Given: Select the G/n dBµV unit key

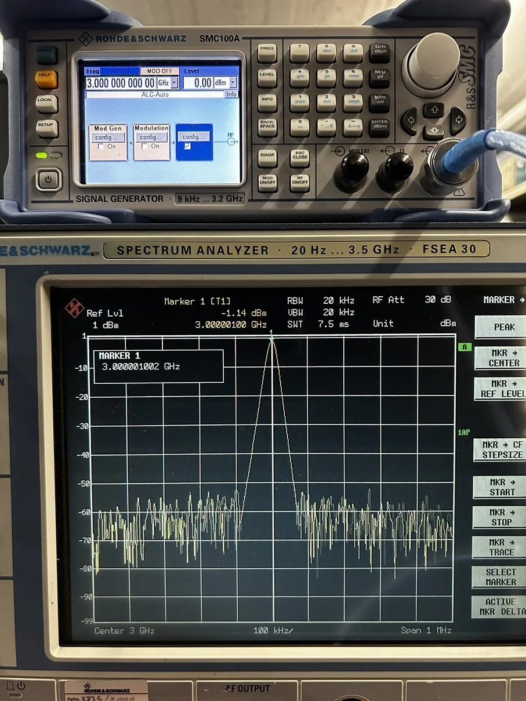Looking at the screenshot, I should pos(380,52).
